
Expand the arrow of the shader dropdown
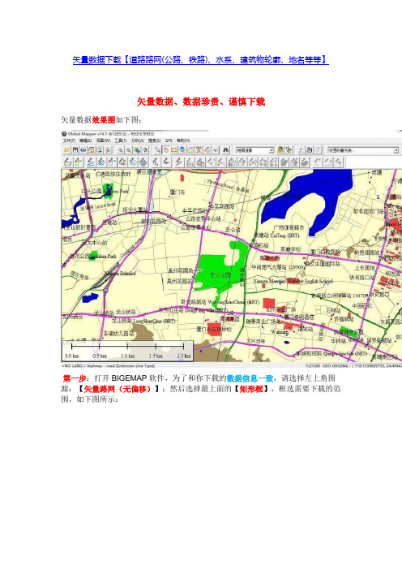[272, 150]
